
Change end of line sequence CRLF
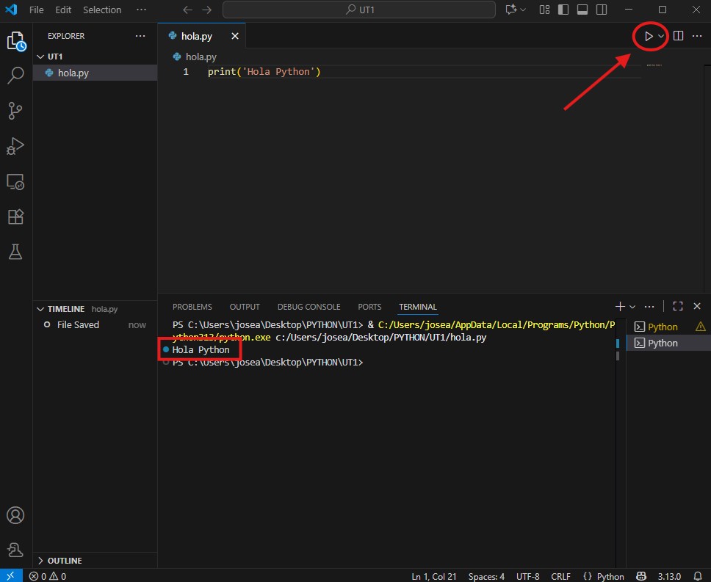pyautogui.click(x=560, y=576)
